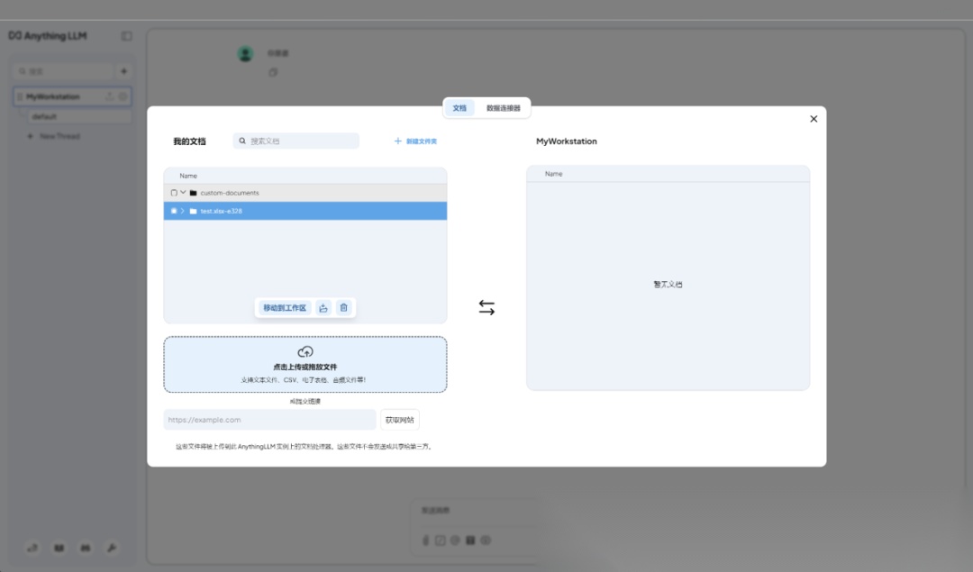The image size is (973, 572).
Task: Click the wrench settings icon in sidebar footer
Action: 112,548
